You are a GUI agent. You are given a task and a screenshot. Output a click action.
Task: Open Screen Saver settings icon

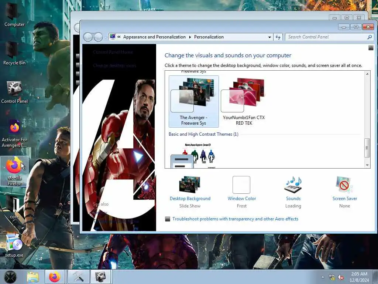click(x=344, y=185)
